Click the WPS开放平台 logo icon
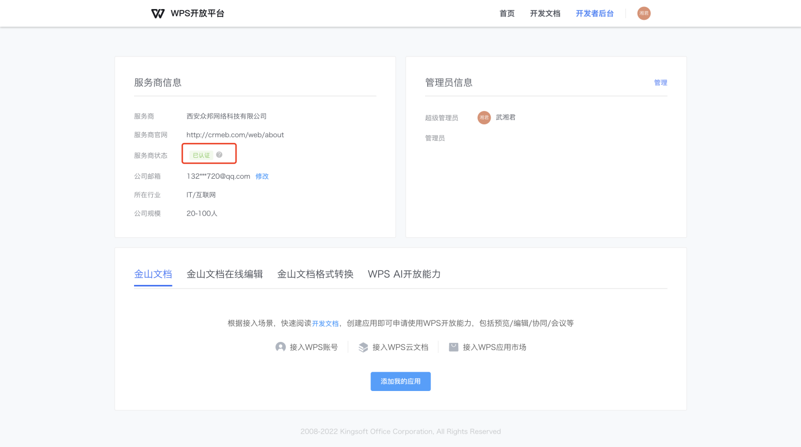The height and width of the screenshot is (447, 801). point(158,13)
